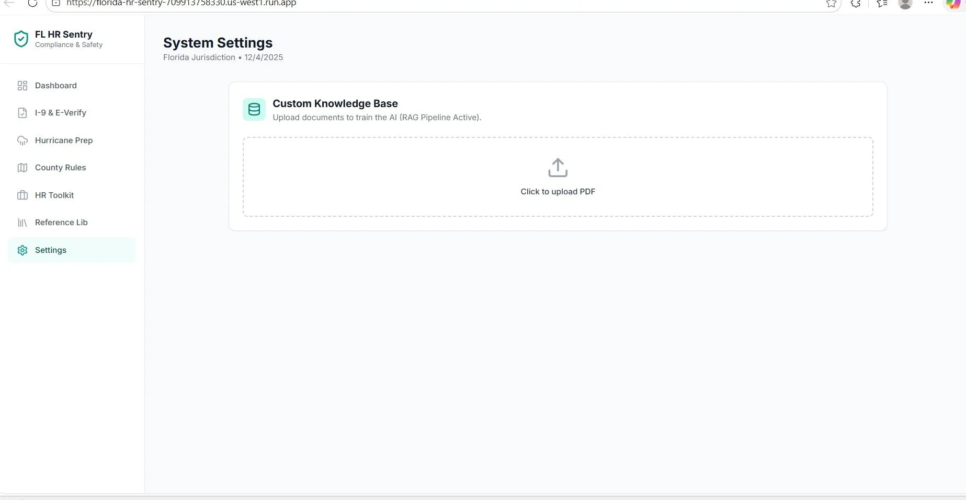Click the Settings gear icon
Image resolution: width=966 pixels, height=500 pixels.
click(x=22, y=250)
